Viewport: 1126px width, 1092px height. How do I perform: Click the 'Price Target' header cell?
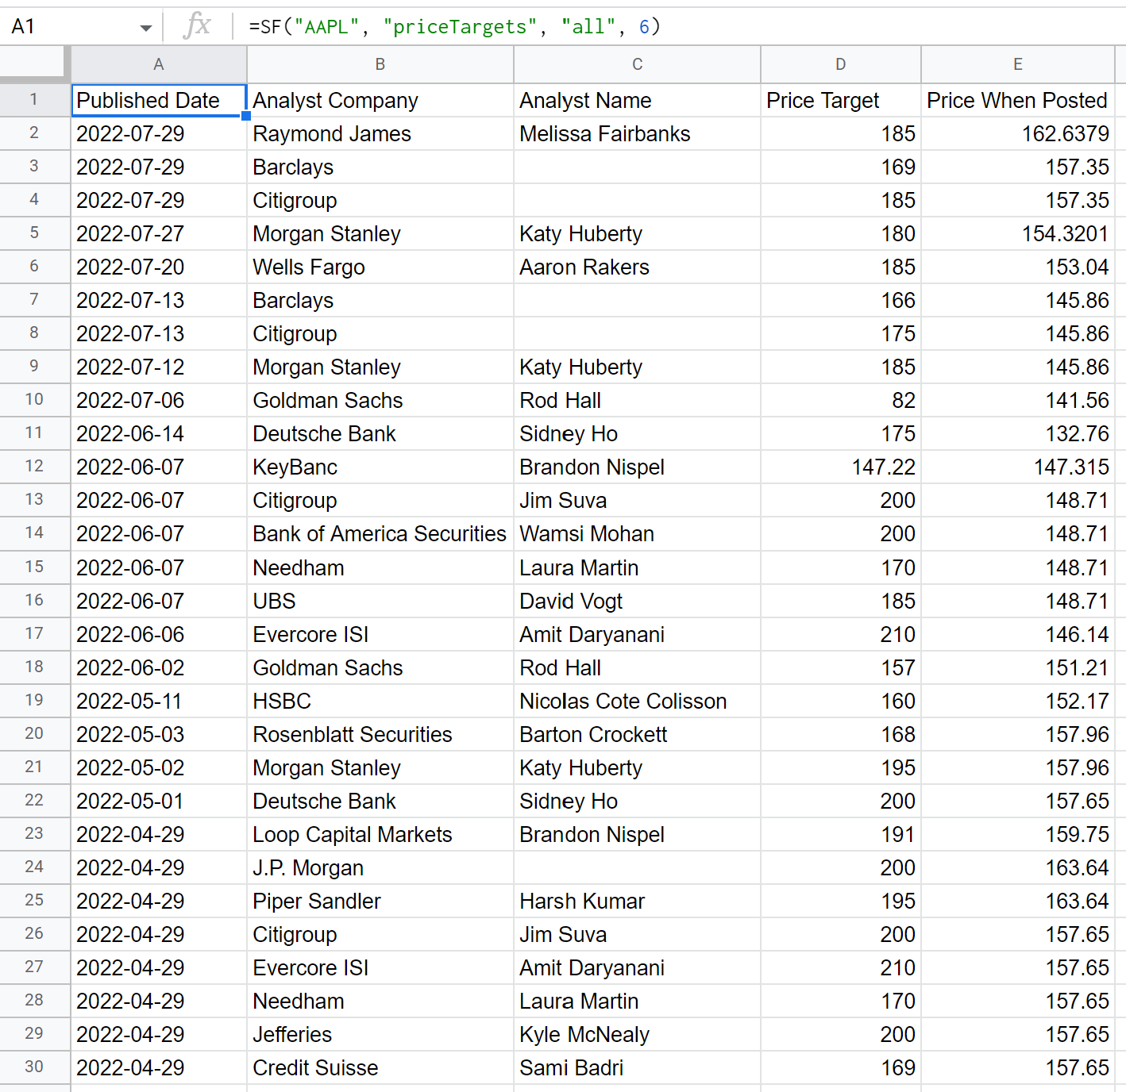click(x=841, y=101)
